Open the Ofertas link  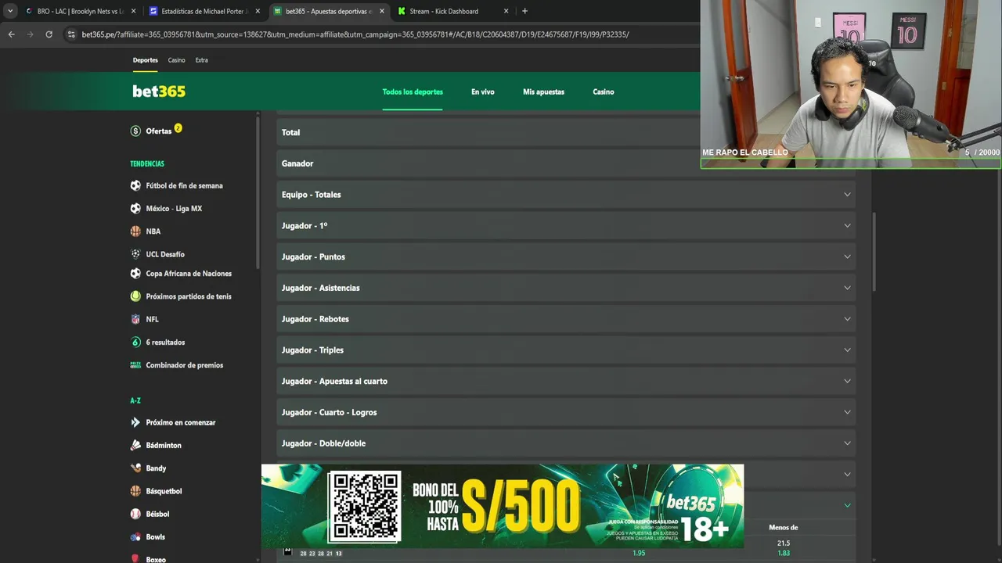(158, 131)
